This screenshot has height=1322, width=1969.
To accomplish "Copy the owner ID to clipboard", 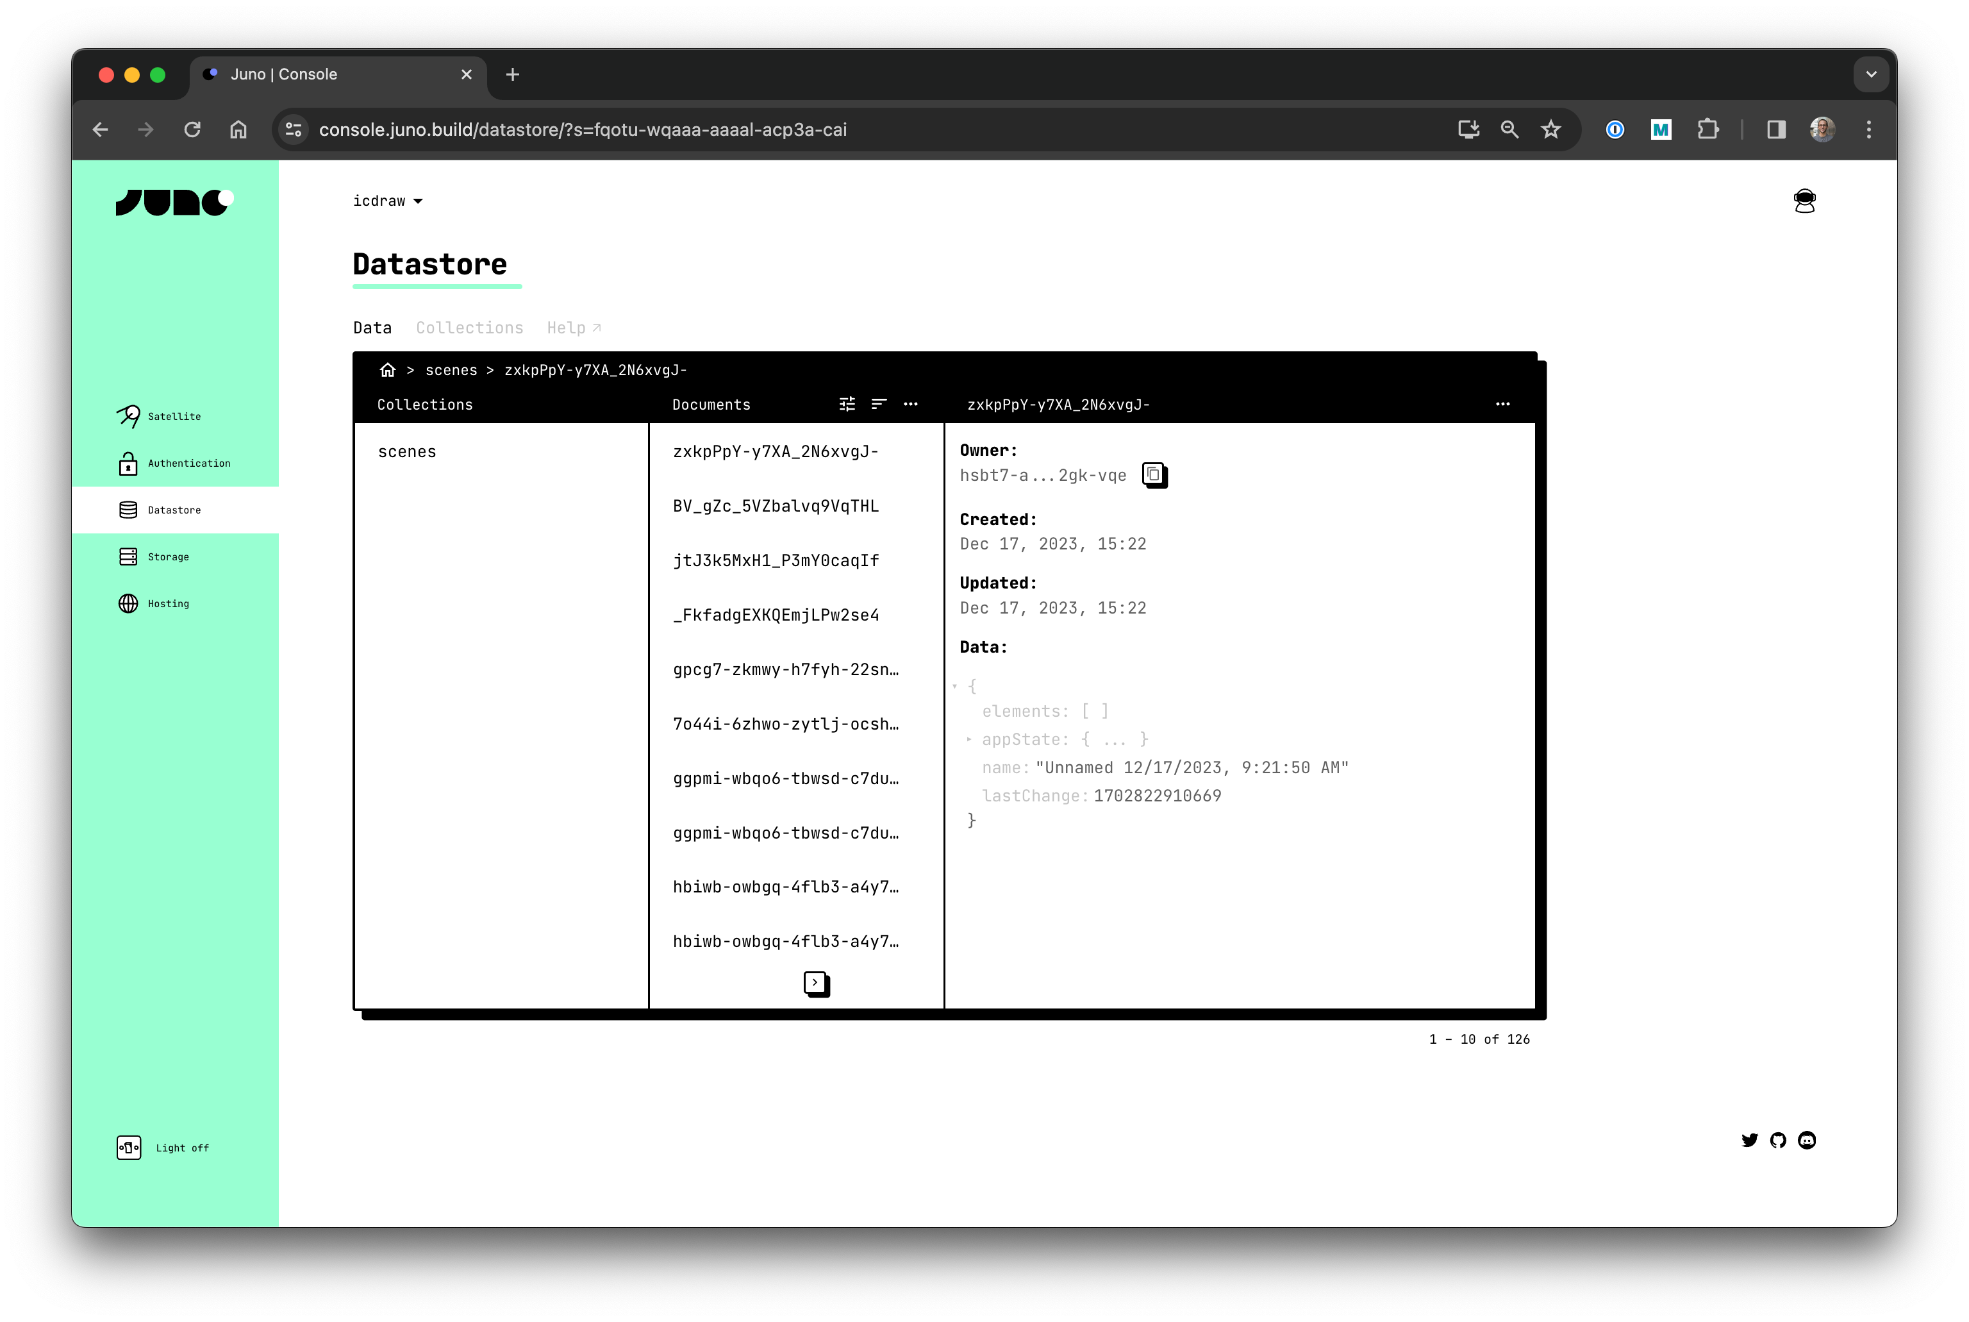I will click(1153, 474).
